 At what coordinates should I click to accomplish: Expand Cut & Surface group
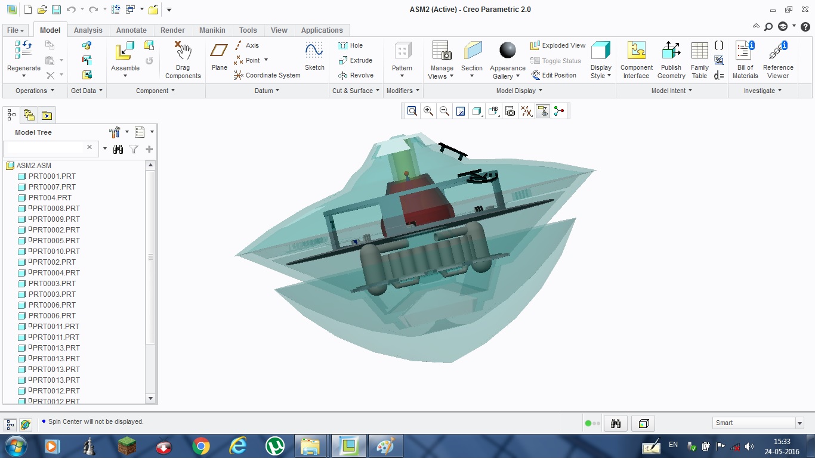(356, 91)
